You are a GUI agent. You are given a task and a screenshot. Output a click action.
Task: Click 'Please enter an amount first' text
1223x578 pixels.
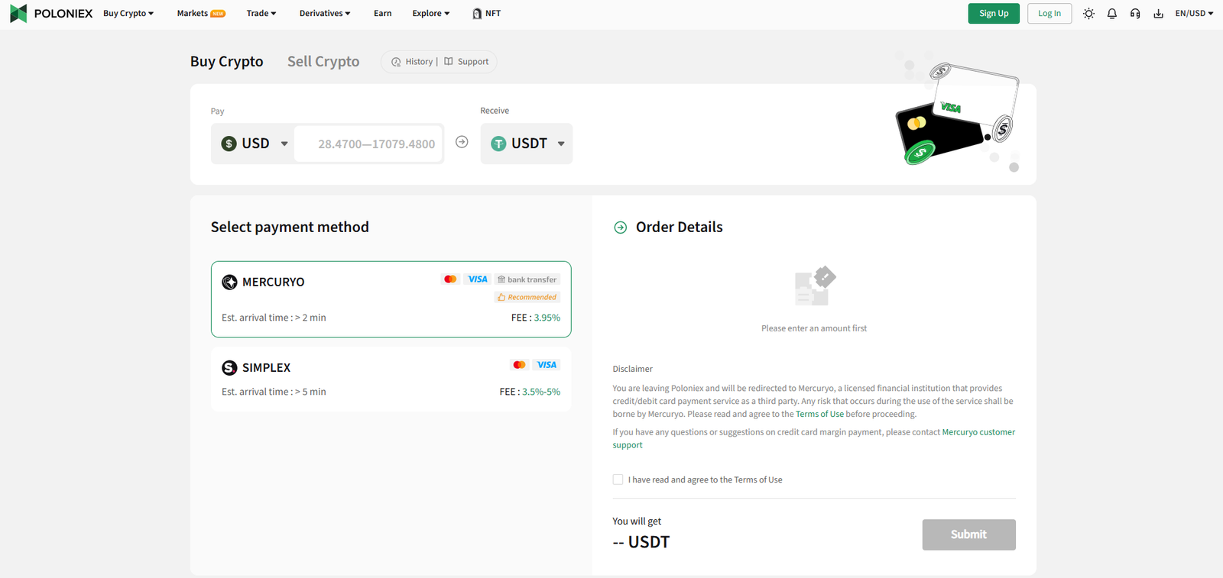click(814, 328)
